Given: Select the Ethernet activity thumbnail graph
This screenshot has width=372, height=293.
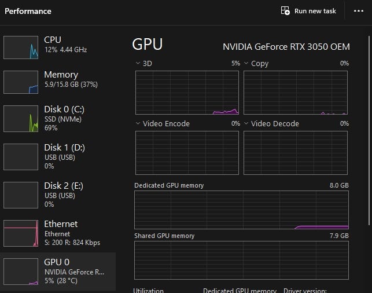Looking at the screenshot, I should tap(21, 233).
